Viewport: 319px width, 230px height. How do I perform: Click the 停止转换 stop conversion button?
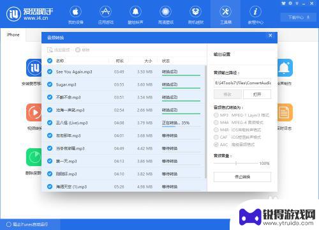point(242,177)
